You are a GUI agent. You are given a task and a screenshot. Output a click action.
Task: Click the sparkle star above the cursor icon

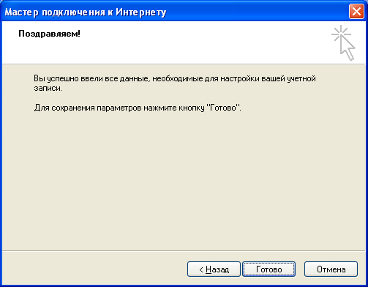(x=341, y=34)
